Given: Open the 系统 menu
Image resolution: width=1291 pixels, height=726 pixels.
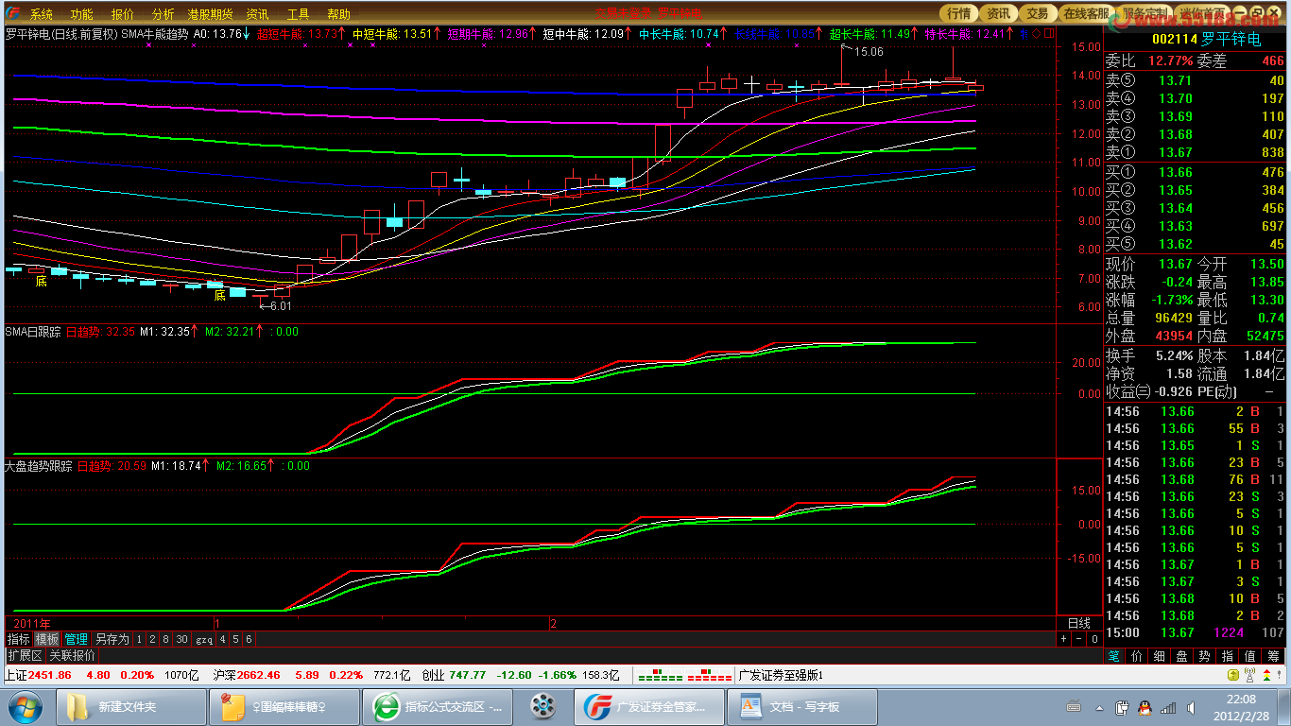Looking at the screenshot, I should click(x=41, y=14).
